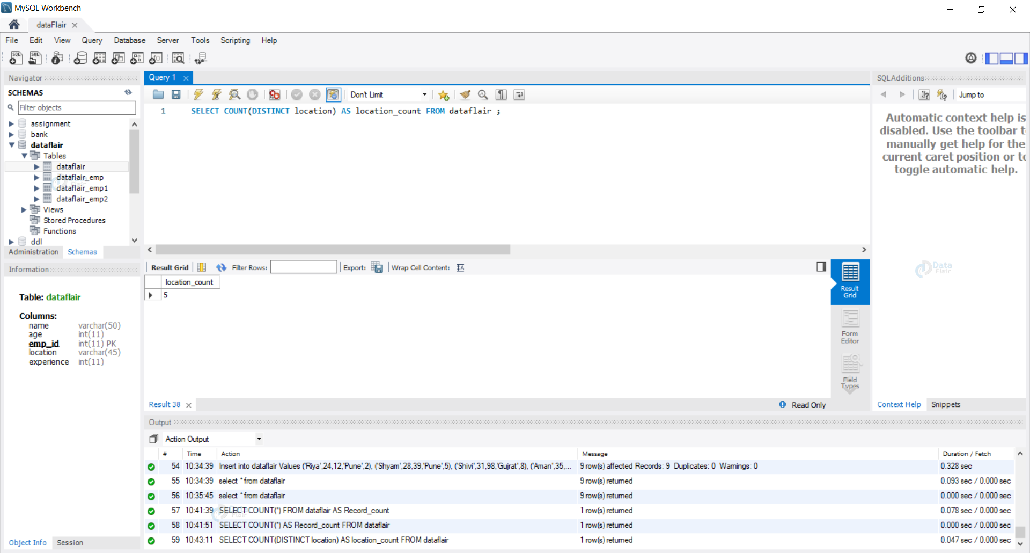Click the Filter objects search field
Screen dimensions: 1030x553
pyautogui.click(x=77, y=107)
